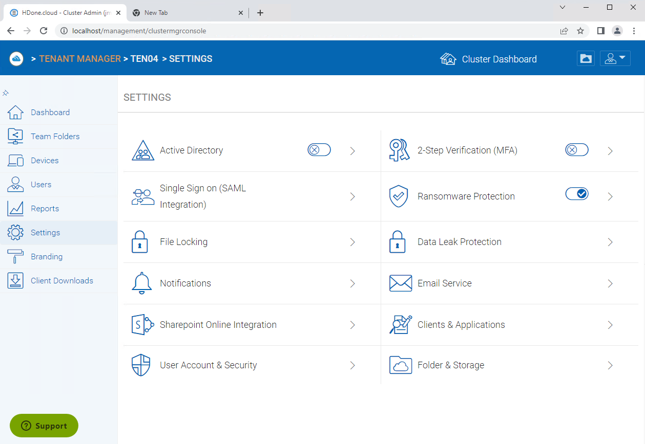The height and width of the screenshot is (444, 645).
Task: Expand Active Directory with its chevron
Action: [x=352, y=151]
